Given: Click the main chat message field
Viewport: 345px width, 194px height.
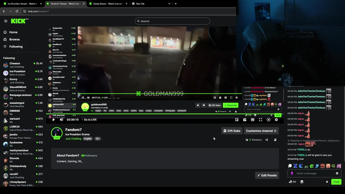Looking at the screenshot, I should pyautogui.click(x=314, y=173).
